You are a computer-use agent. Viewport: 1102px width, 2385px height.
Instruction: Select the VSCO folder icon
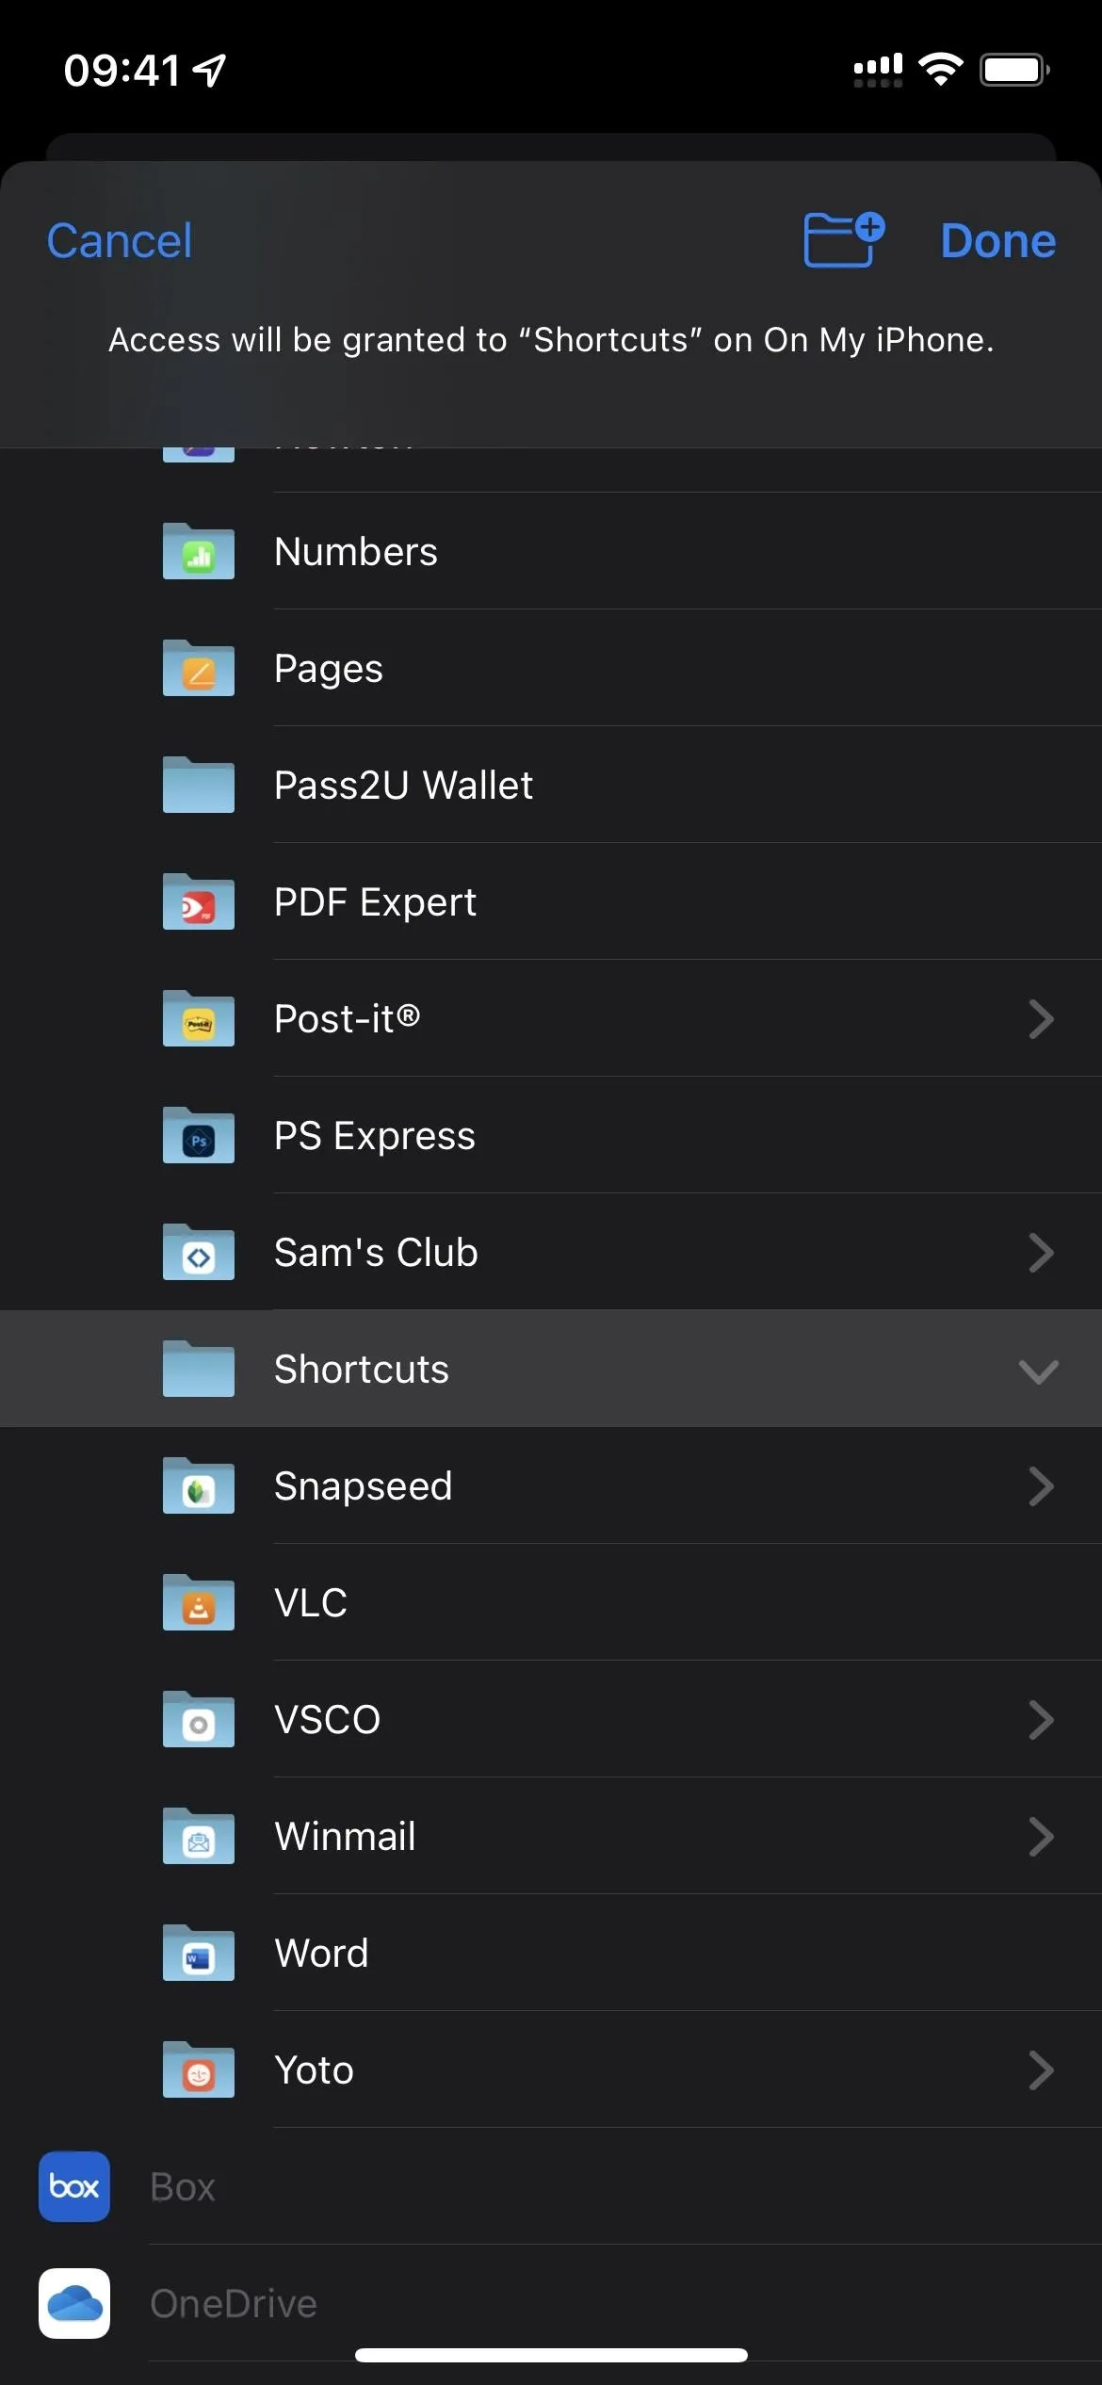coord(199,1719)
